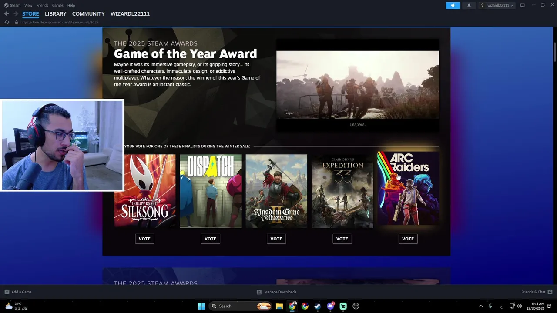Screen dimensions: 557x313
Task: Switch to the LIBRARY tab
Action: coord(56,14)
